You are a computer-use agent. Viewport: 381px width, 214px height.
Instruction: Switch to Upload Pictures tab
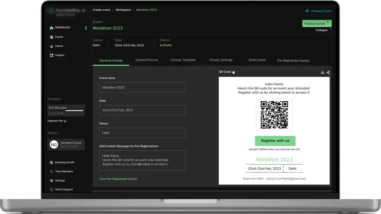147,60
